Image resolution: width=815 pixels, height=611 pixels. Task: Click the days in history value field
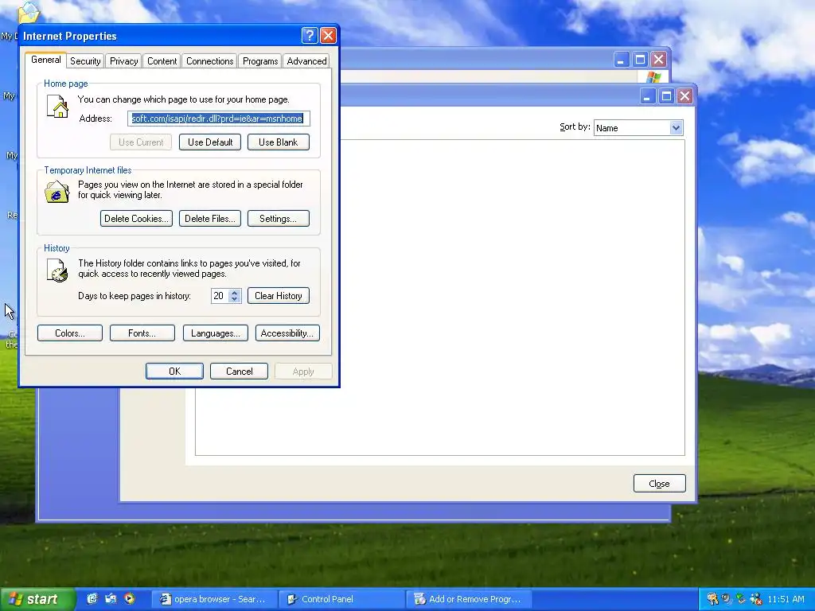pyautogui.click(x=220, y=296)
